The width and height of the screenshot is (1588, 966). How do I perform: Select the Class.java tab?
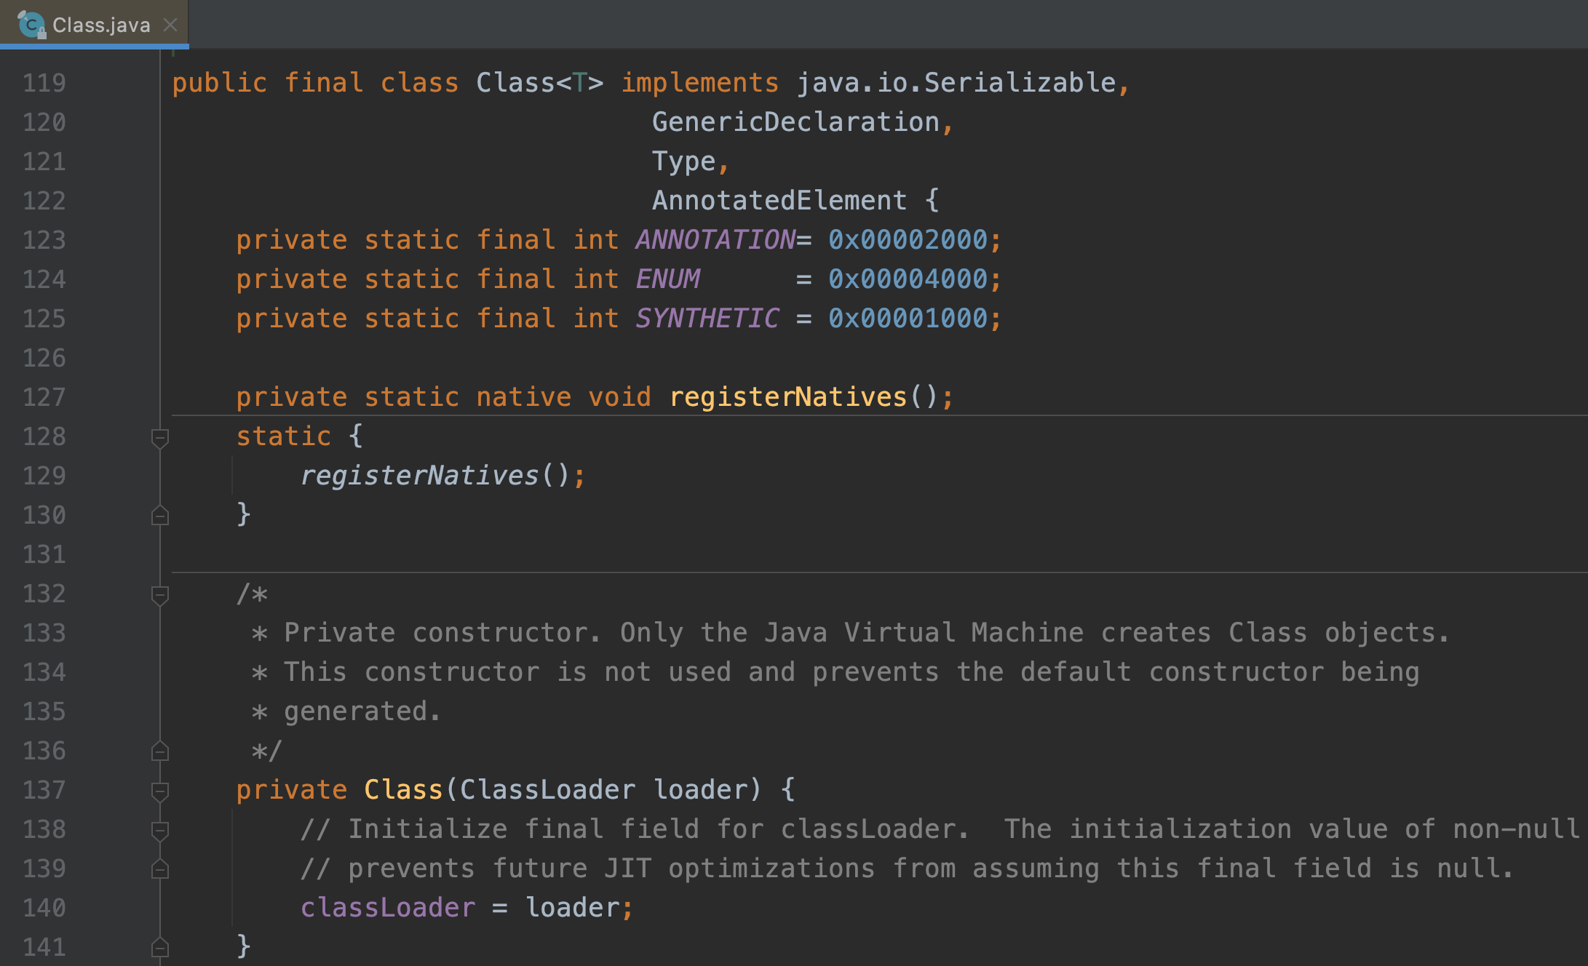(101, 25)
